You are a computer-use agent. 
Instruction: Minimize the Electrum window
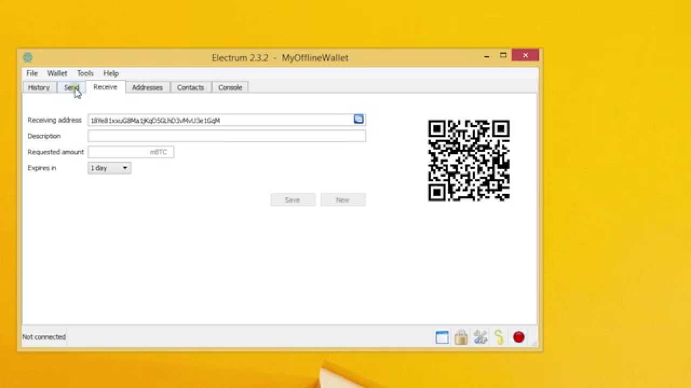pos(487,56)
